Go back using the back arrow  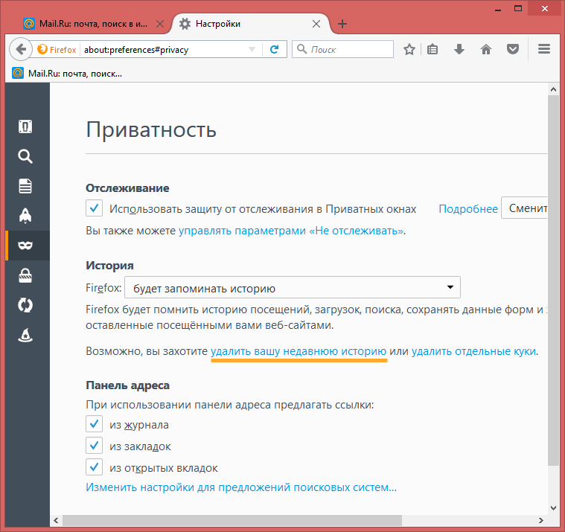click(x=21, y=49)
